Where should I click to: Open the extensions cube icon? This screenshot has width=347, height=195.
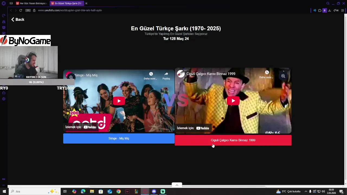[320, 10]
